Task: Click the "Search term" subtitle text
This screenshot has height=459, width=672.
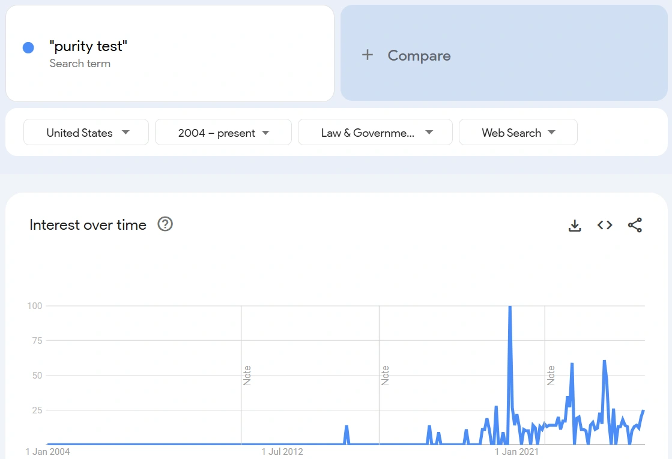Action: point(80,64)
